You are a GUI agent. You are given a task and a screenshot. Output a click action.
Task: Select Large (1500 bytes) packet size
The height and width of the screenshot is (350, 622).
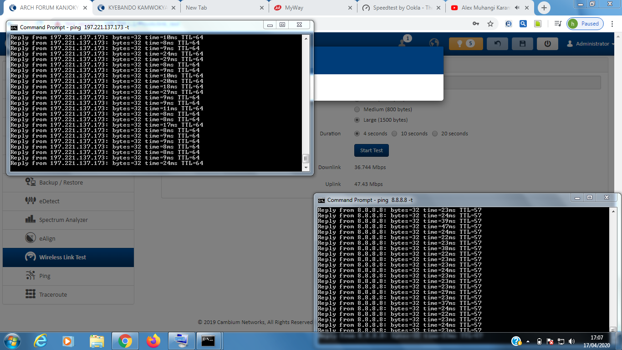[x=357, y=120]
